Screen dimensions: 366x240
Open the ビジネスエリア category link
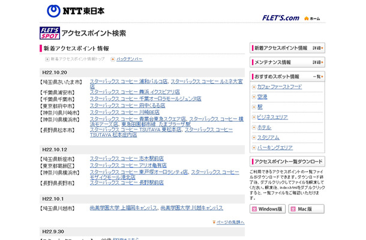tap(272, 117)
